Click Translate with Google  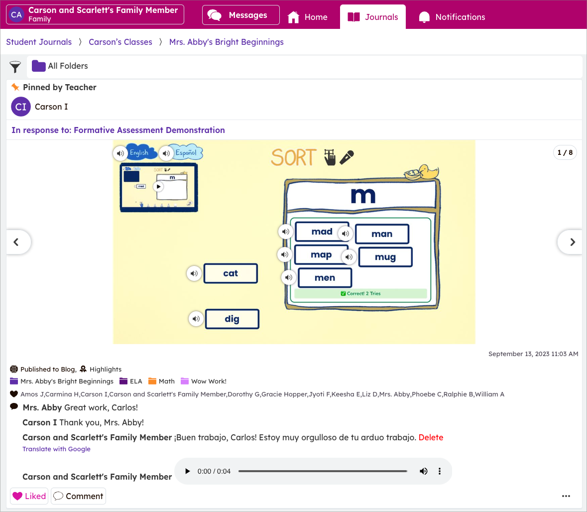[56, 449]
